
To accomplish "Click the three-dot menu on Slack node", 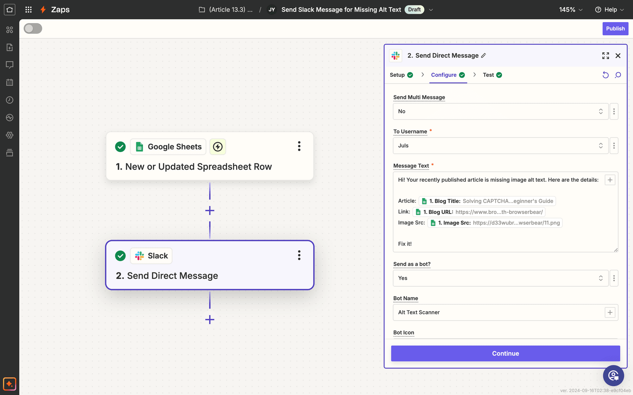I will point(299,255).
